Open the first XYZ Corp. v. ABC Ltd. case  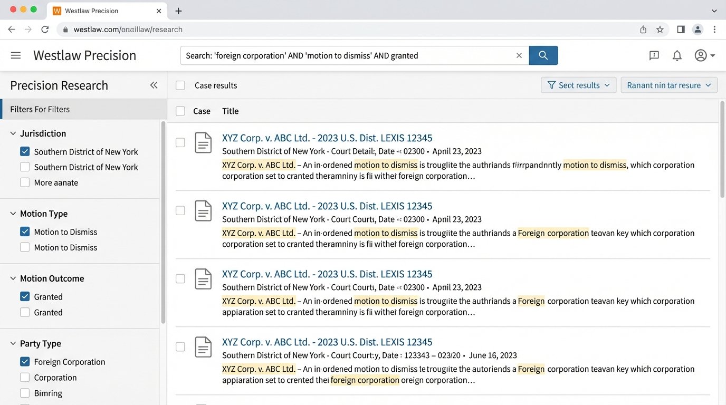[327, 138]
